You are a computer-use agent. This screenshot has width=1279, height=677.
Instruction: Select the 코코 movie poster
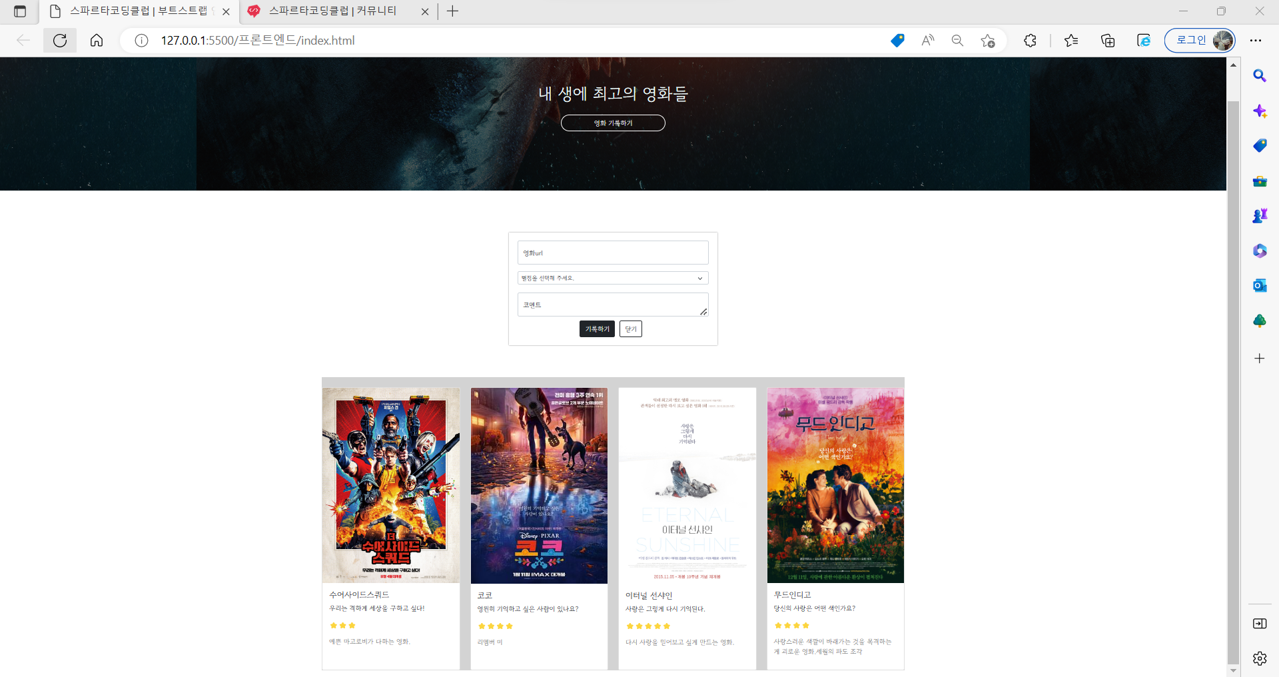[x=539, y=486]
